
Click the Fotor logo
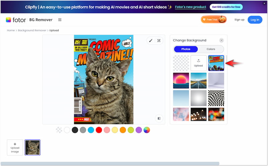click(16, 20)
